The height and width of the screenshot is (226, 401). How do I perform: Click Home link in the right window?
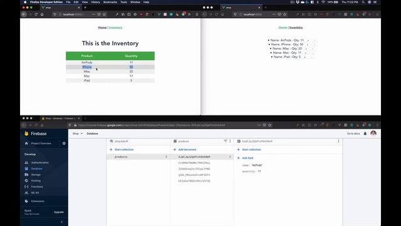283,28
